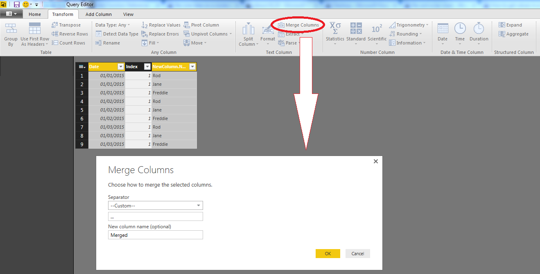
Task: Open the View tab
Action: tap(128, 14)
